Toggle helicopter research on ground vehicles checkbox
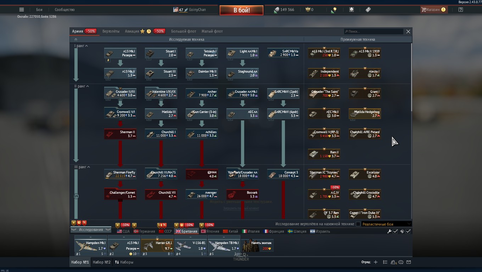Image resolution: width=482 pixels, height=272 pixels. tap(358, 224)
